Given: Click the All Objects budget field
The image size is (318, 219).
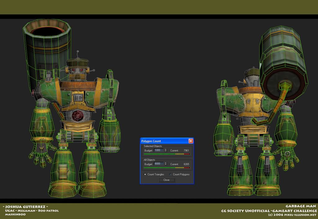Looking at the screenshot, I should click(x=158, y=164).
